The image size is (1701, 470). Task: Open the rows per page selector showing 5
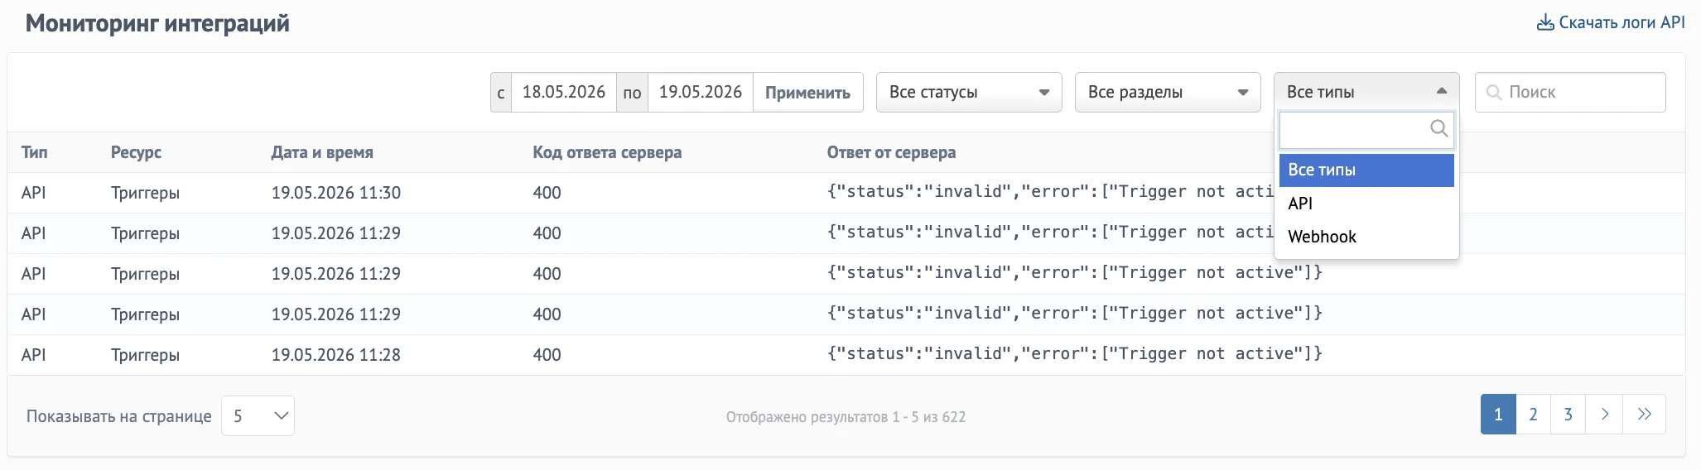coord(258,415)
